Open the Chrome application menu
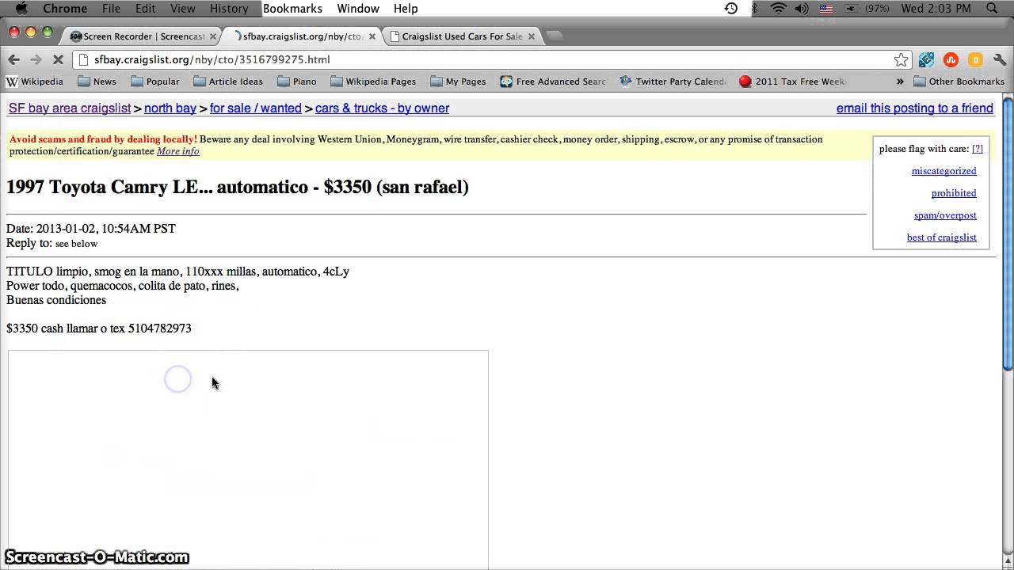This screenshot has width=1014, height=570. 65,8
